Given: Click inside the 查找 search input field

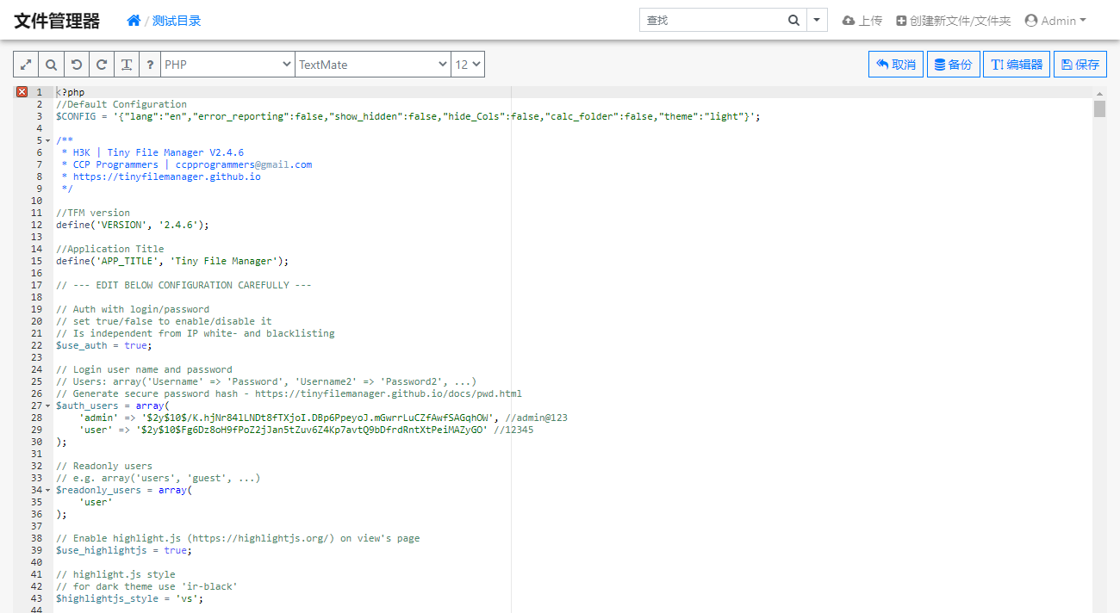Looking at the screenshot, I should (715, 18).
